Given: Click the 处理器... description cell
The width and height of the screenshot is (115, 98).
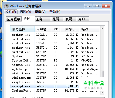Looking at the screenshot, I should [x=88, y=60].
